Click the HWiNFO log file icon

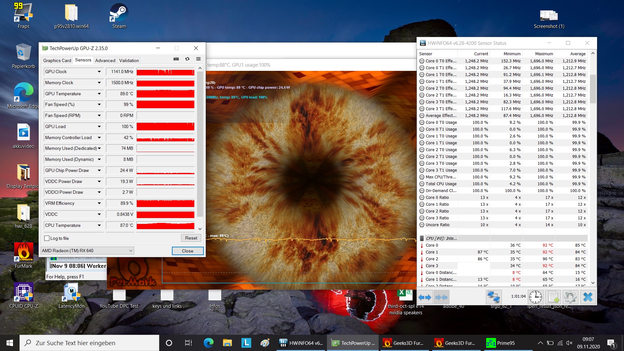(x=553, y=297)
